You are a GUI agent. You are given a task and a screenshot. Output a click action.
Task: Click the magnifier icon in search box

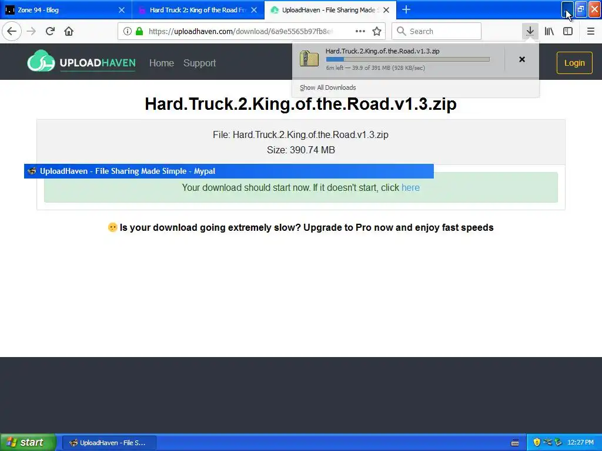pyautogui.click(x=401, y=31)
